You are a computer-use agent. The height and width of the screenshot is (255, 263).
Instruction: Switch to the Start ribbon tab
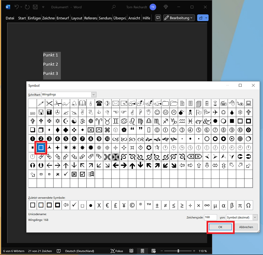[x=22, y=18]
